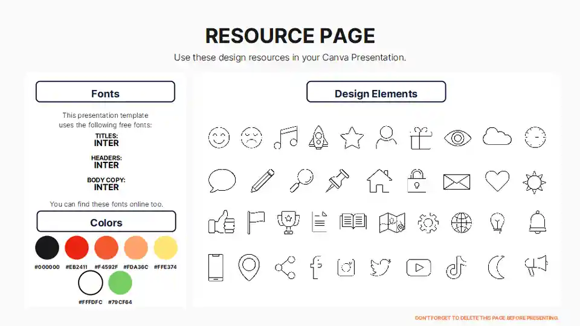Click 'You can find these fonts online too.'
Viewport: 580px width, 326px height.
[x=106, y=204]
